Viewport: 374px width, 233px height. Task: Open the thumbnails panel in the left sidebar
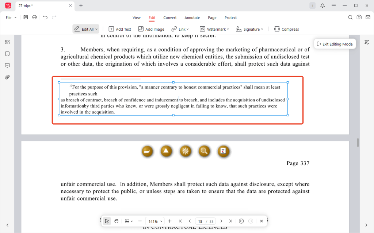(7, 42)
